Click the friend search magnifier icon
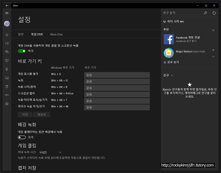 click(205, 13)
